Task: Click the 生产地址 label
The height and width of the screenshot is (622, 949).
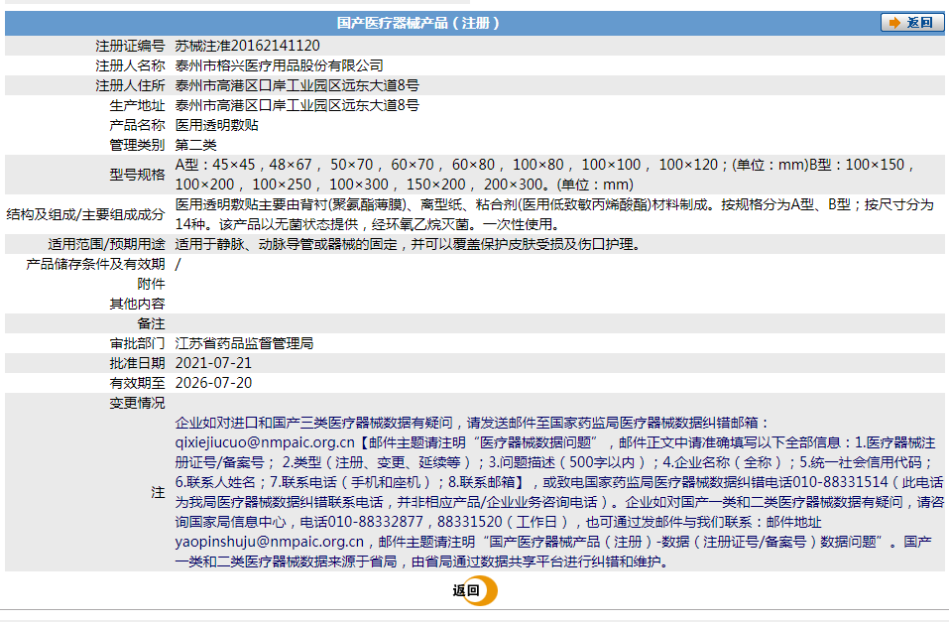Action: click(137, 105)
